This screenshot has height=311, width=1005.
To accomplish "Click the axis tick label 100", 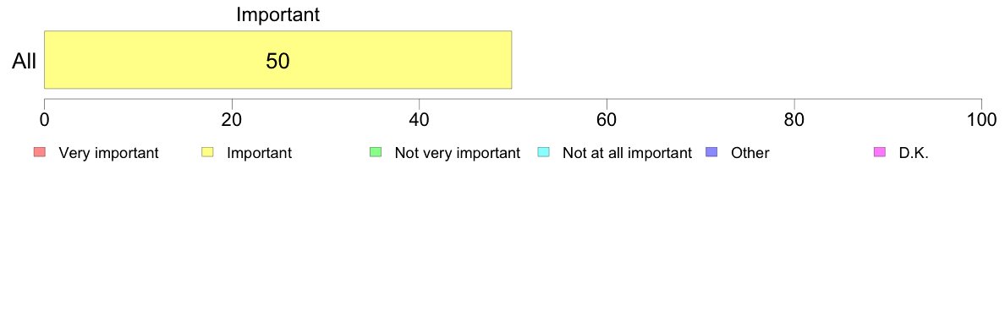I will pos(982,120).
